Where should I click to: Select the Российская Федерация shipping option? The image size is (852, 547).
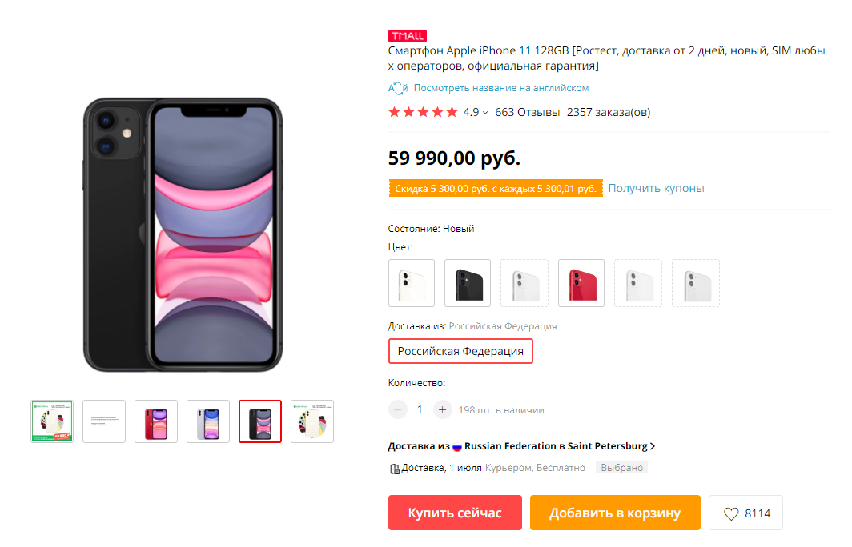tap(460, 351)
